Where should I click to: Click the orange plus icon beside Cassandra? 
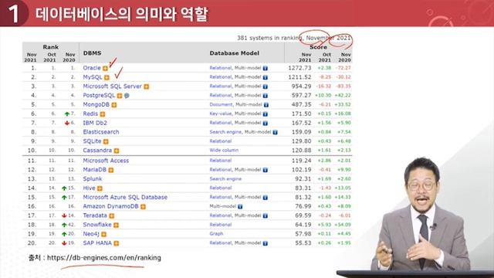pyautogui.click(x=117, y=151)
